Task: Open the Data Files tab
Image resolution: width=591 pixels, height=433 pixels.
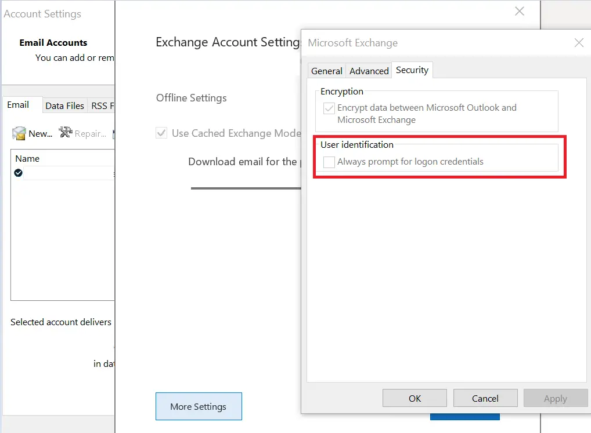Action: coord(64,105)
